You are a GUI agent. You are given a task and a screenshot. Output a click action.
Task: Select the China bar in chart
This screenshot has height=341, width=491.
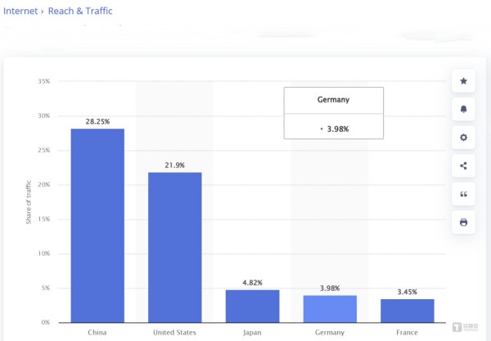point(97,225)
